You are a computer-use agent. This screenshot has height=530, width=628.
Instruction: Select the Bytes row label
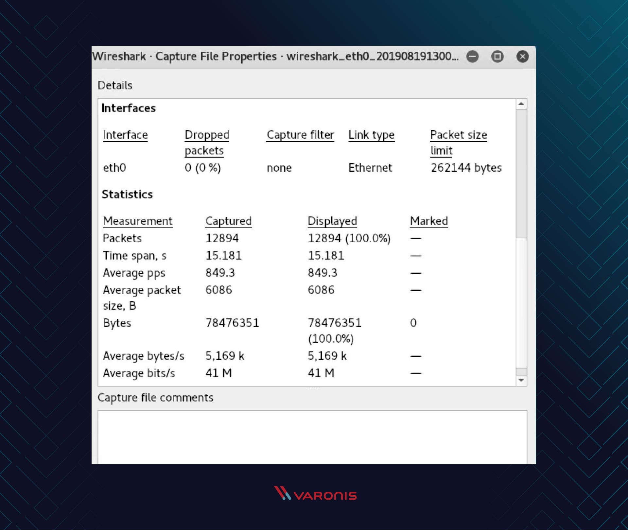coord(117,323)
